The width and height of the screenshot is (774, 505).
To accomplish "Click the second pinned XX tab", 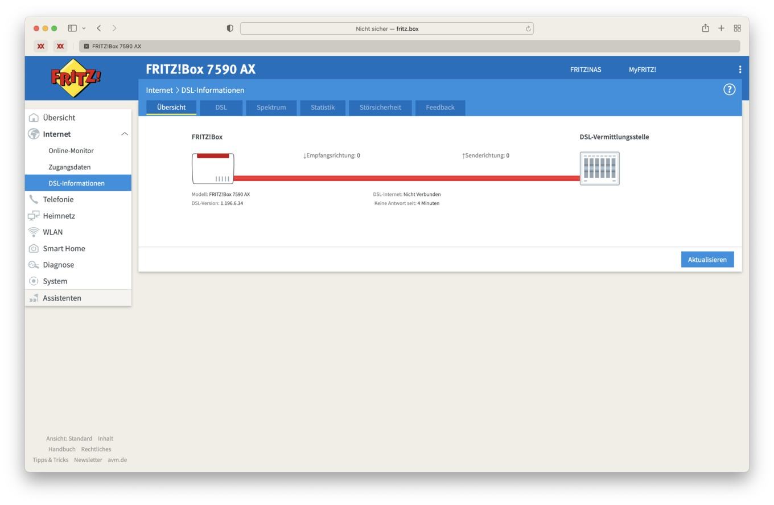I will [x=60, y=46].
